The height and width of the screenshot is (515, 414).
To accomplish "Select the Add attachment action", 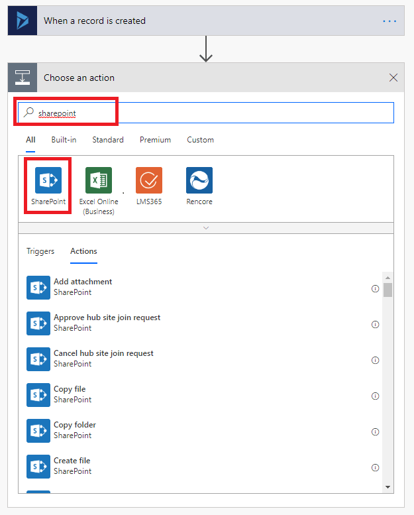I will (x=203, y=288).
